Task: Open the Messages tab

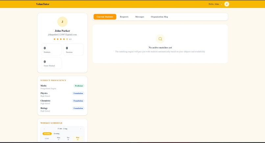Action: pyautogui.click(x=140, y=17)
